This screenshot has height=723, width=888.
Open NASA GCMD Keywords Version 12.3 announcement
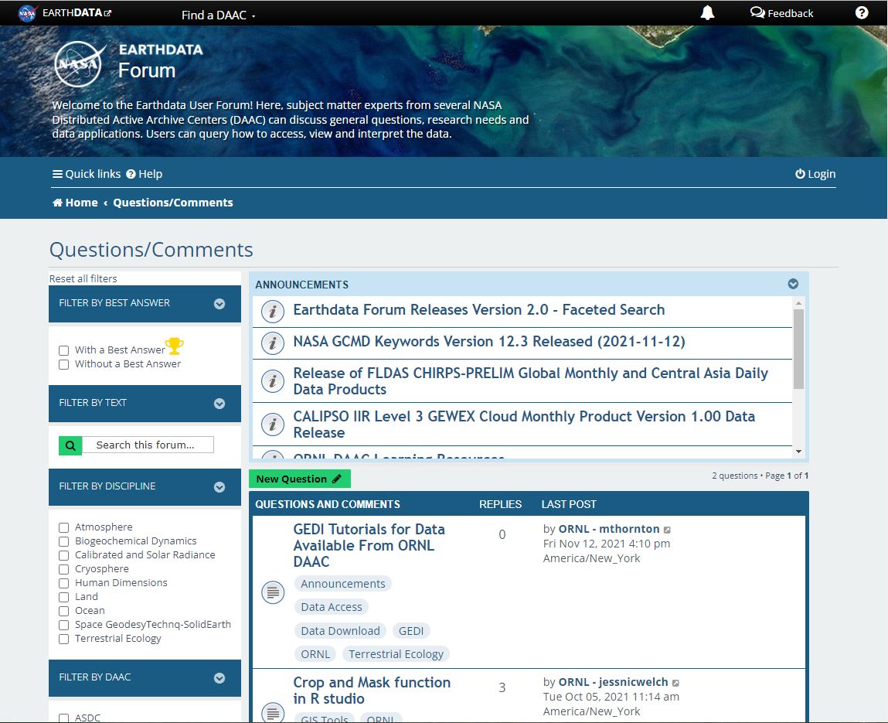pyautogui.click(x=488, y=342)
